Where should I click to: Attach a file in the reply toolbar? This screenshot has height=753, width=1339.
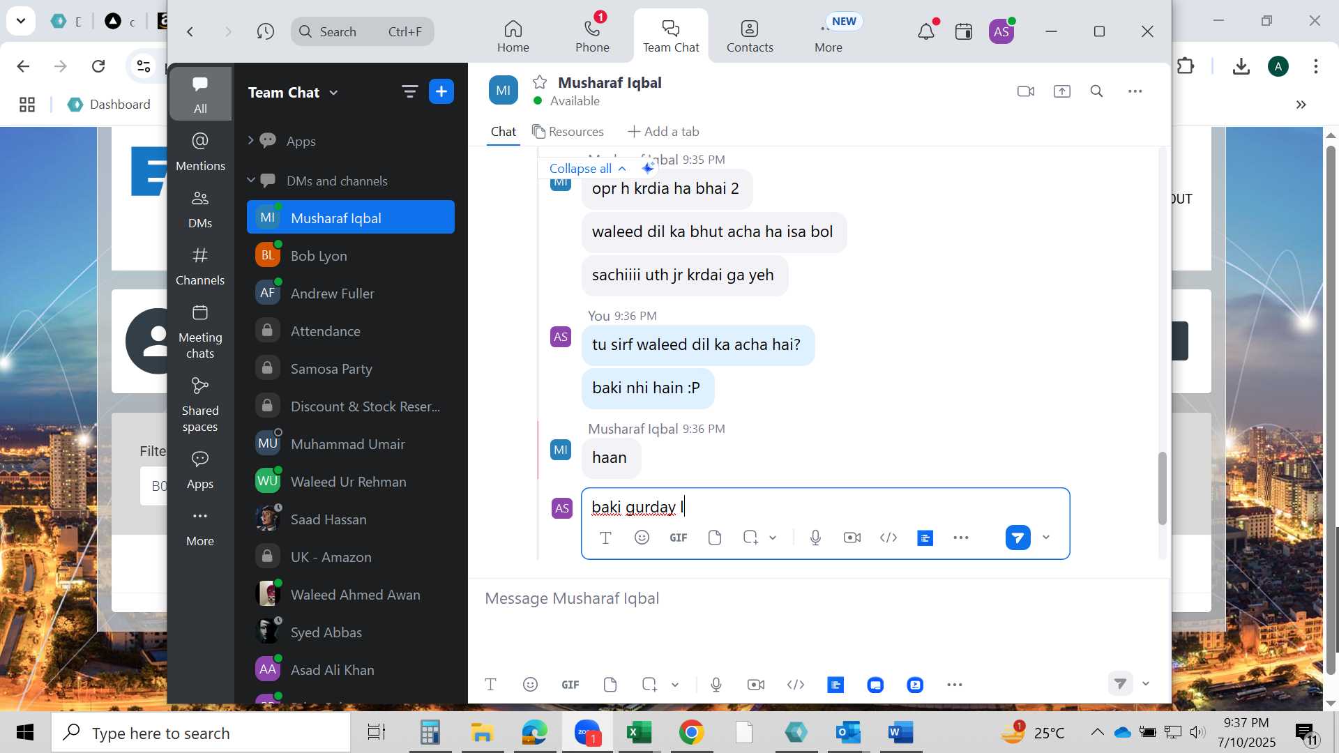(x=714, y=537)
